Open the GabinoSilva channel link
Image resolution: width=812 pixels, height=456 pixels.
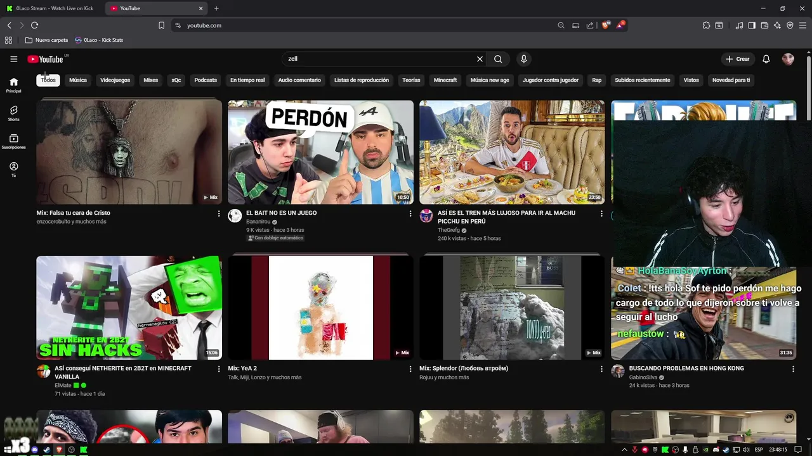click(643, 377)
